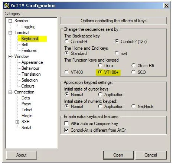Click the 'Options controlling the effects of keys' header
Screen dimensions: 173x164
point(114,21)
